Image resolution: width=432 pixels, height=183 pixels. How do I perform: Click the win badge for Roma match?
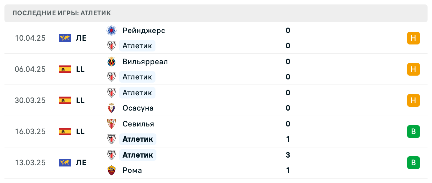click(x=413, y=163)
